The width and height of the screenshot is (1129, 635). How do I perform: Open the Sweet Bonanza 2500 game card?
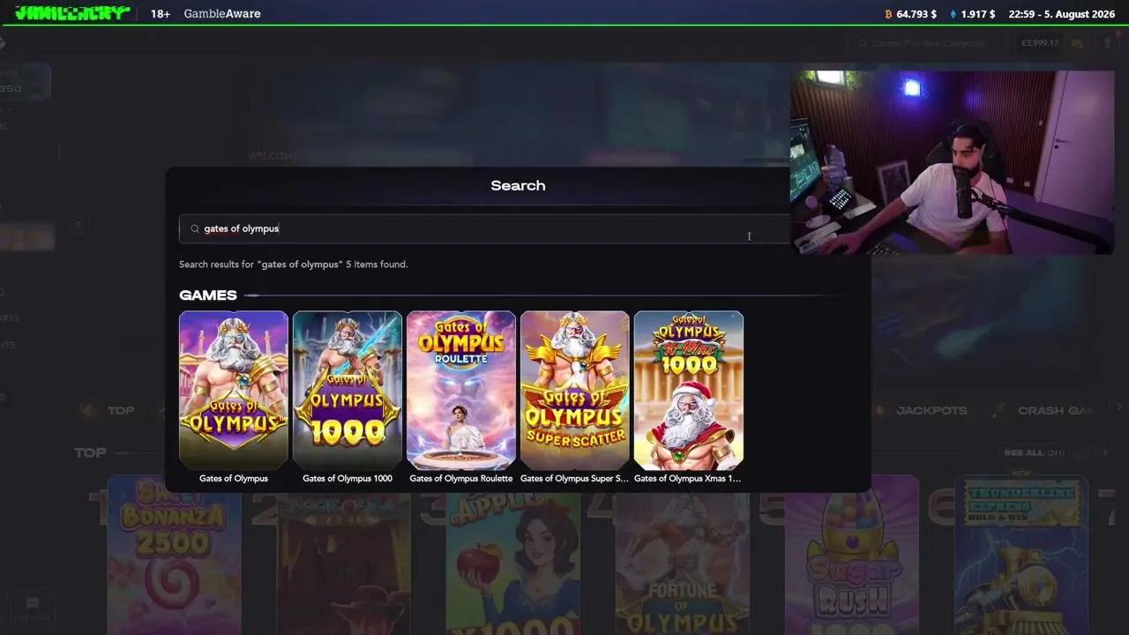tap(175, 556)
